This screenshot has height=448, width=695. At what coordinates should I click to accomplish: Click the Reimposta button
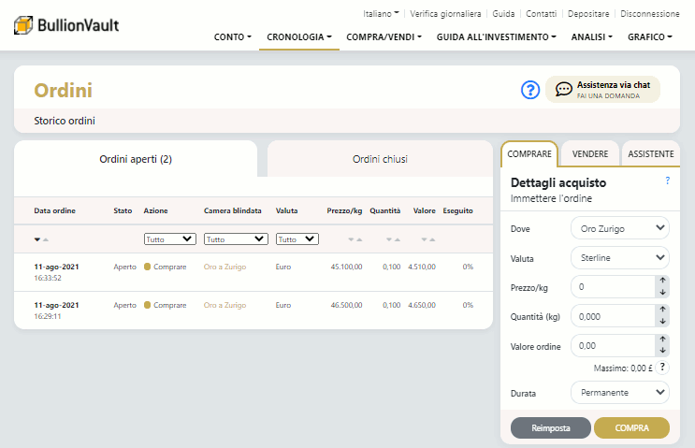pyautogui.click(x=551, y=428)
